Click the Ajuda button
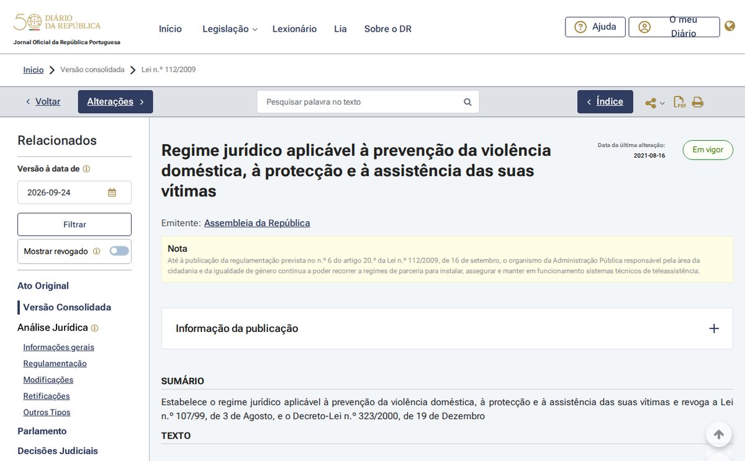 click(595, 27)
